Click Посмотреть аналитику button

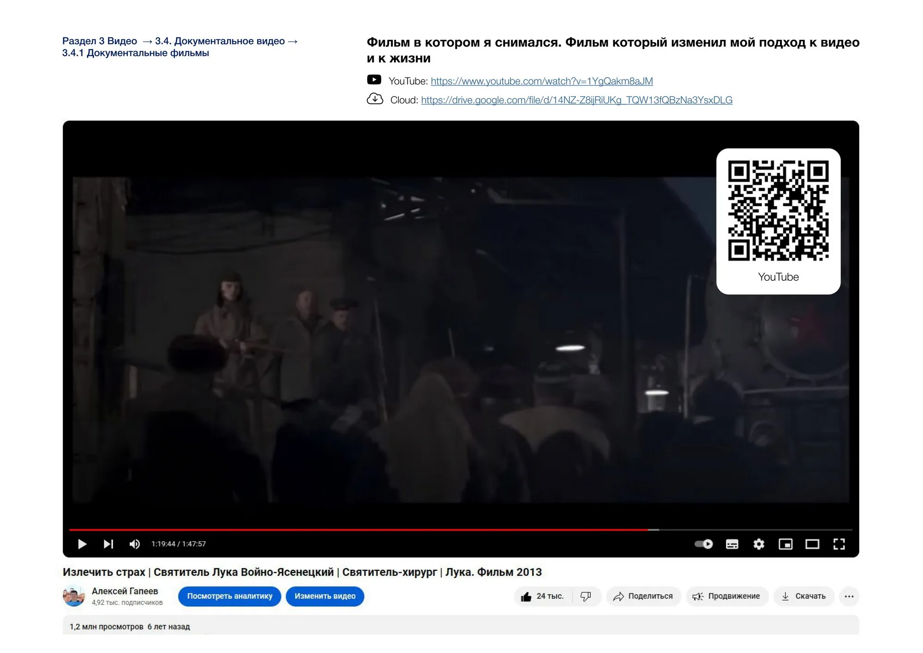(230, 596)
